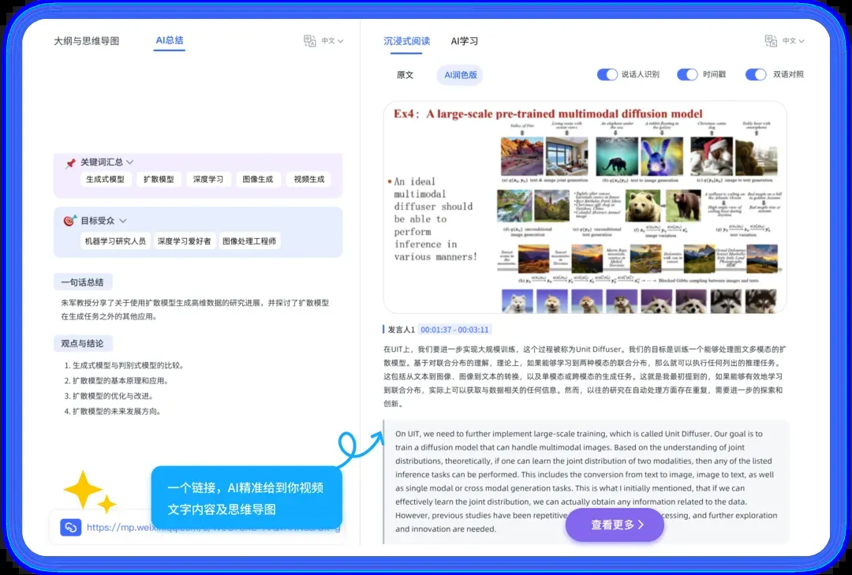
Task: Select the 视频生成 keyword tag
Action: click(308, 179)
